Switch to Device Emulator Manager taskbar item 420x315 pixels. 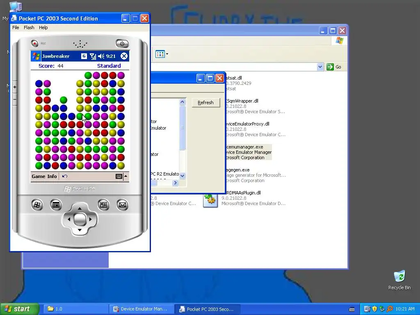[142, 309]
